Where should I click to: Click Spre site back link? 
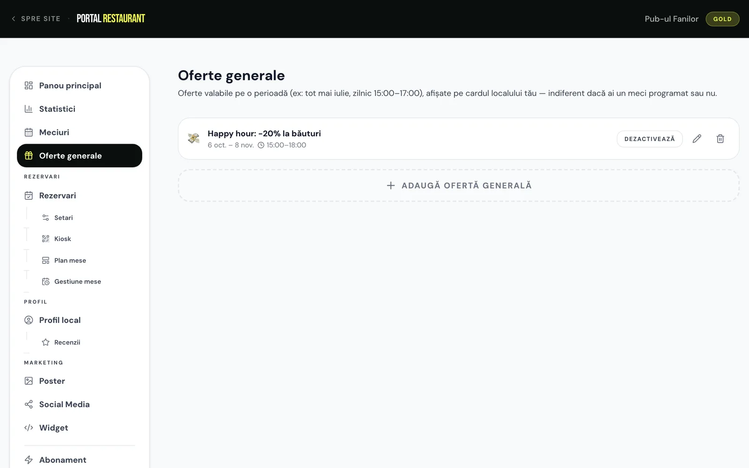pyautogui.click(x=36, y=19)
